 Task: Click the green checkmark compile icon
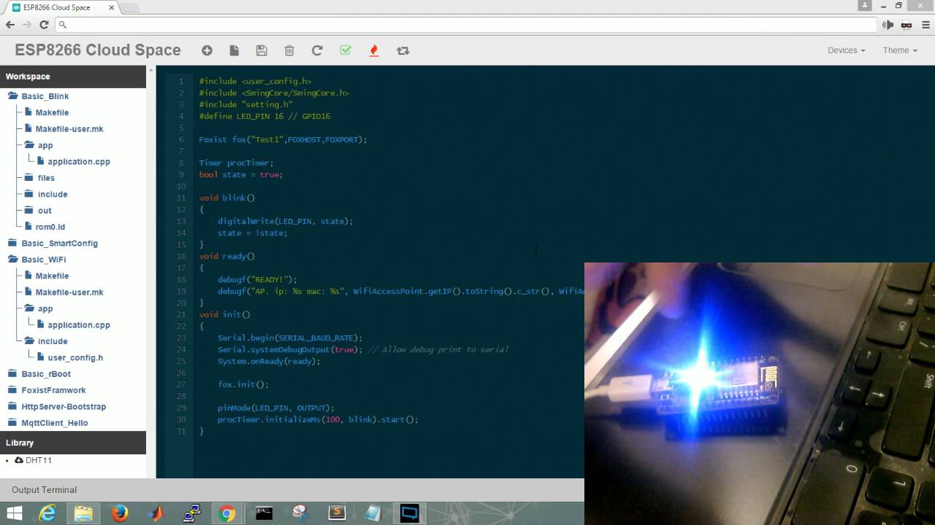[x=346, y=50]
